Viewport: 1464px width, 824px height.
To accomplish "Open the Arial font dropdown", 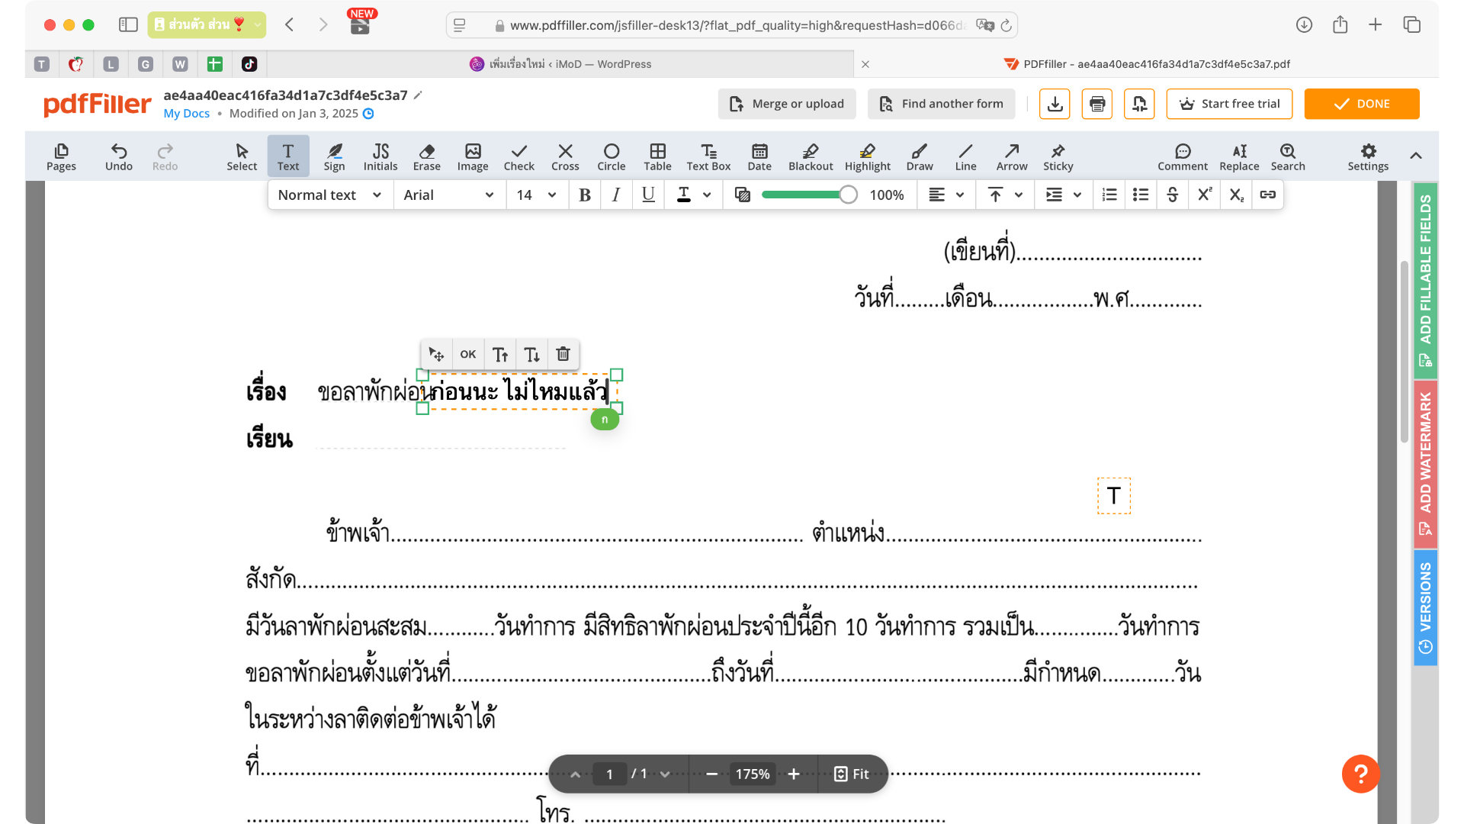I will coord(448,195).
